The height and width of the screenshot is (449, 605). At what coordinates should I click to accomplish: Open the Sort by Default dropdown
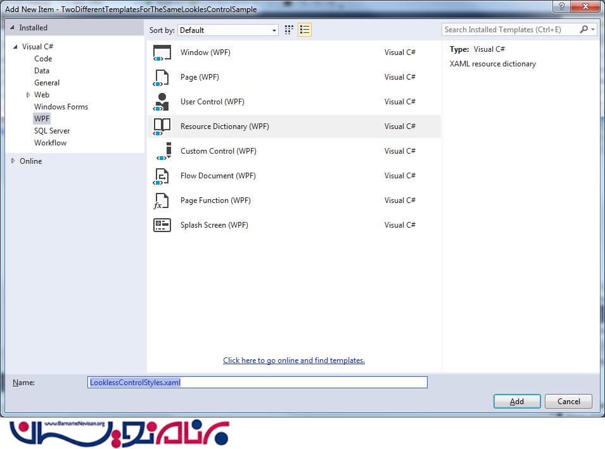[228, 30]
